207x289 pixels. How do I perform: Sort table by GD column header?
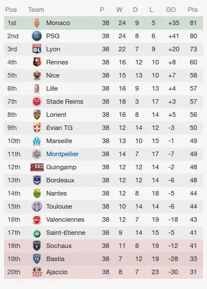pos(171,10)
